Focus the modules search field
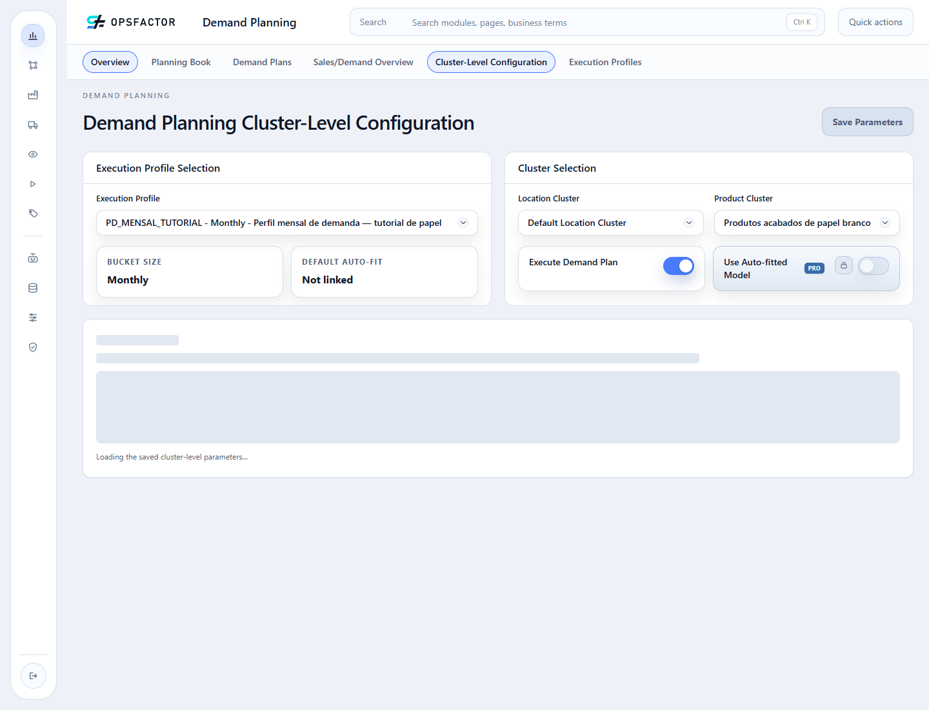The image size is (929, 710). (587, 22)
